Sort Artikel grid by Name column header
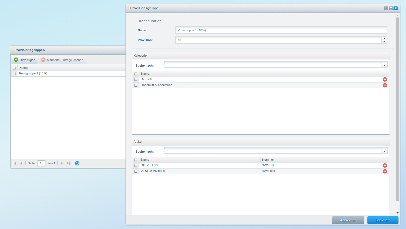This screenshot has width=406, height=229. pos(200,160)
